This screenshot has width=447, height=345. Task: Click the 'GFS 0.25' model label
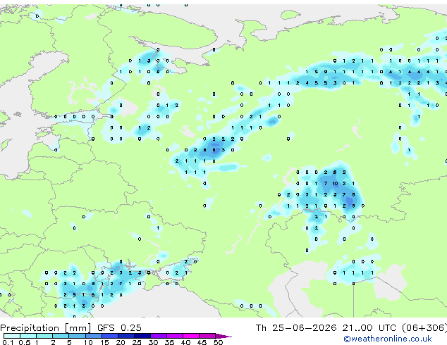(119, 328)
